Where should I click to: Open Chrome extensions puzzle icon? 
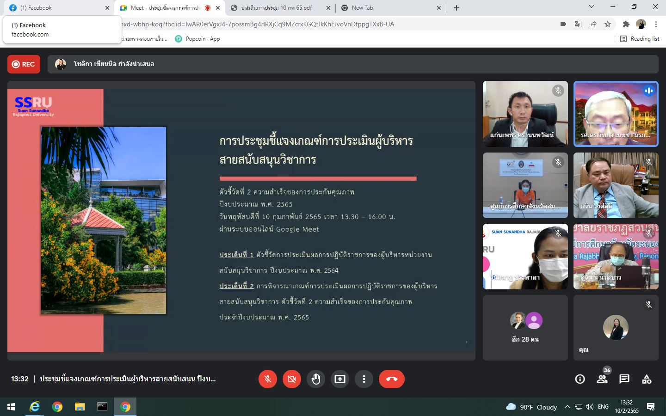pos(626,24)
